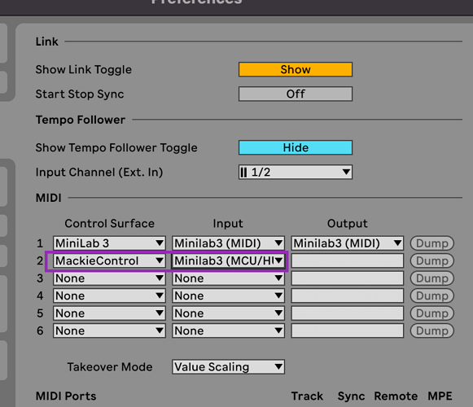
Task: Open Minilab3 (MIDI) input dropdown in row 1
Action: [x=228, y=243]
